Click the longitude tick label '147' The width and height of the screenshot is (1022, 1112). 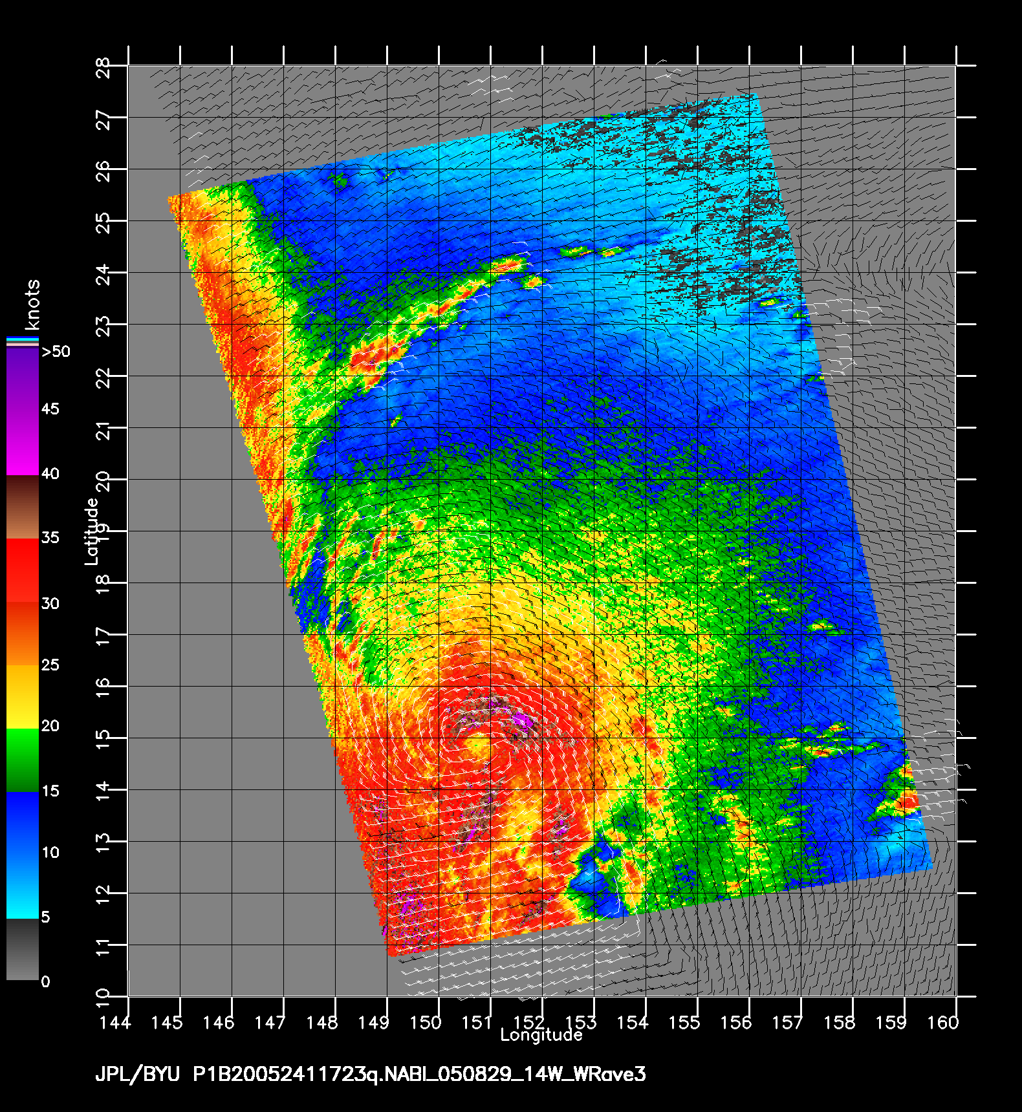(x=270, y=1023)
